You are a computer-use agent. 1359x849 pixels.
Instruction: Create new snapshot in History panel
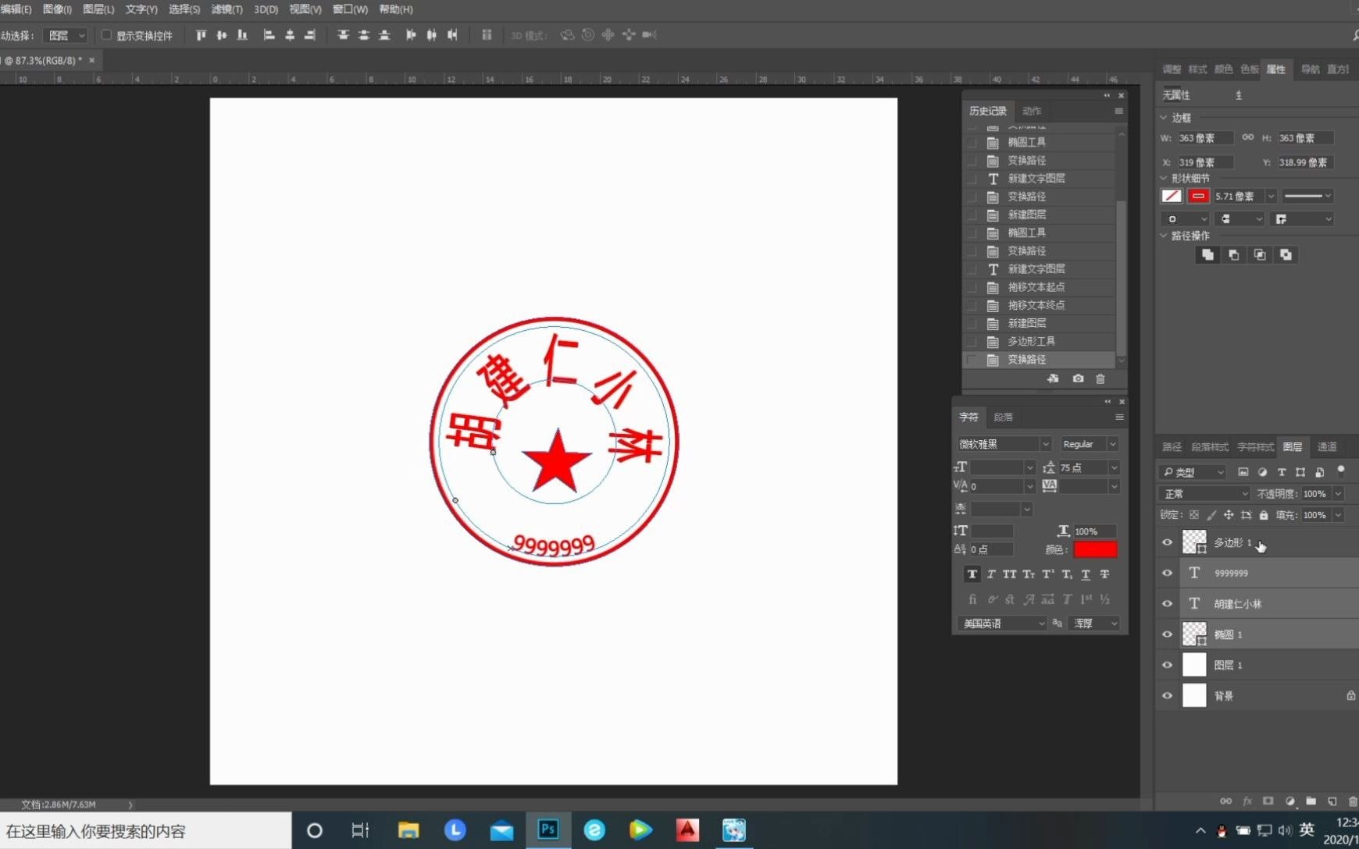(x=1078, y=378)
